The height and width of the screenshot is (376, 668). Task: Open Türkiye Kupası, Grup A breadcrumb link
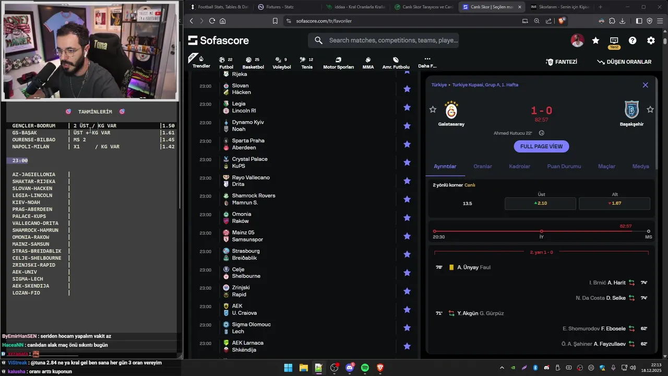coord(485,85)
